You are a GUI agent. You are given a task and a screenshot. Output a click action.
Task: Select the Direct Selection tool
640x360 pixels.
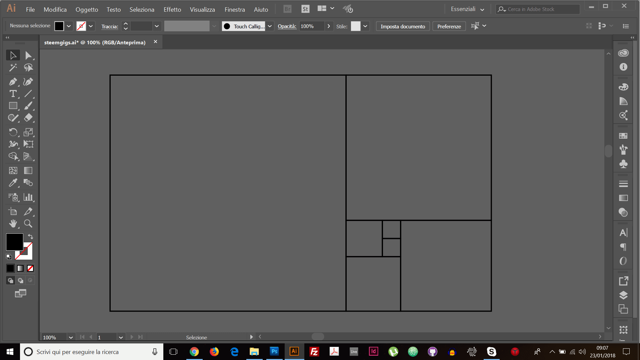click(x=27, y=55)
